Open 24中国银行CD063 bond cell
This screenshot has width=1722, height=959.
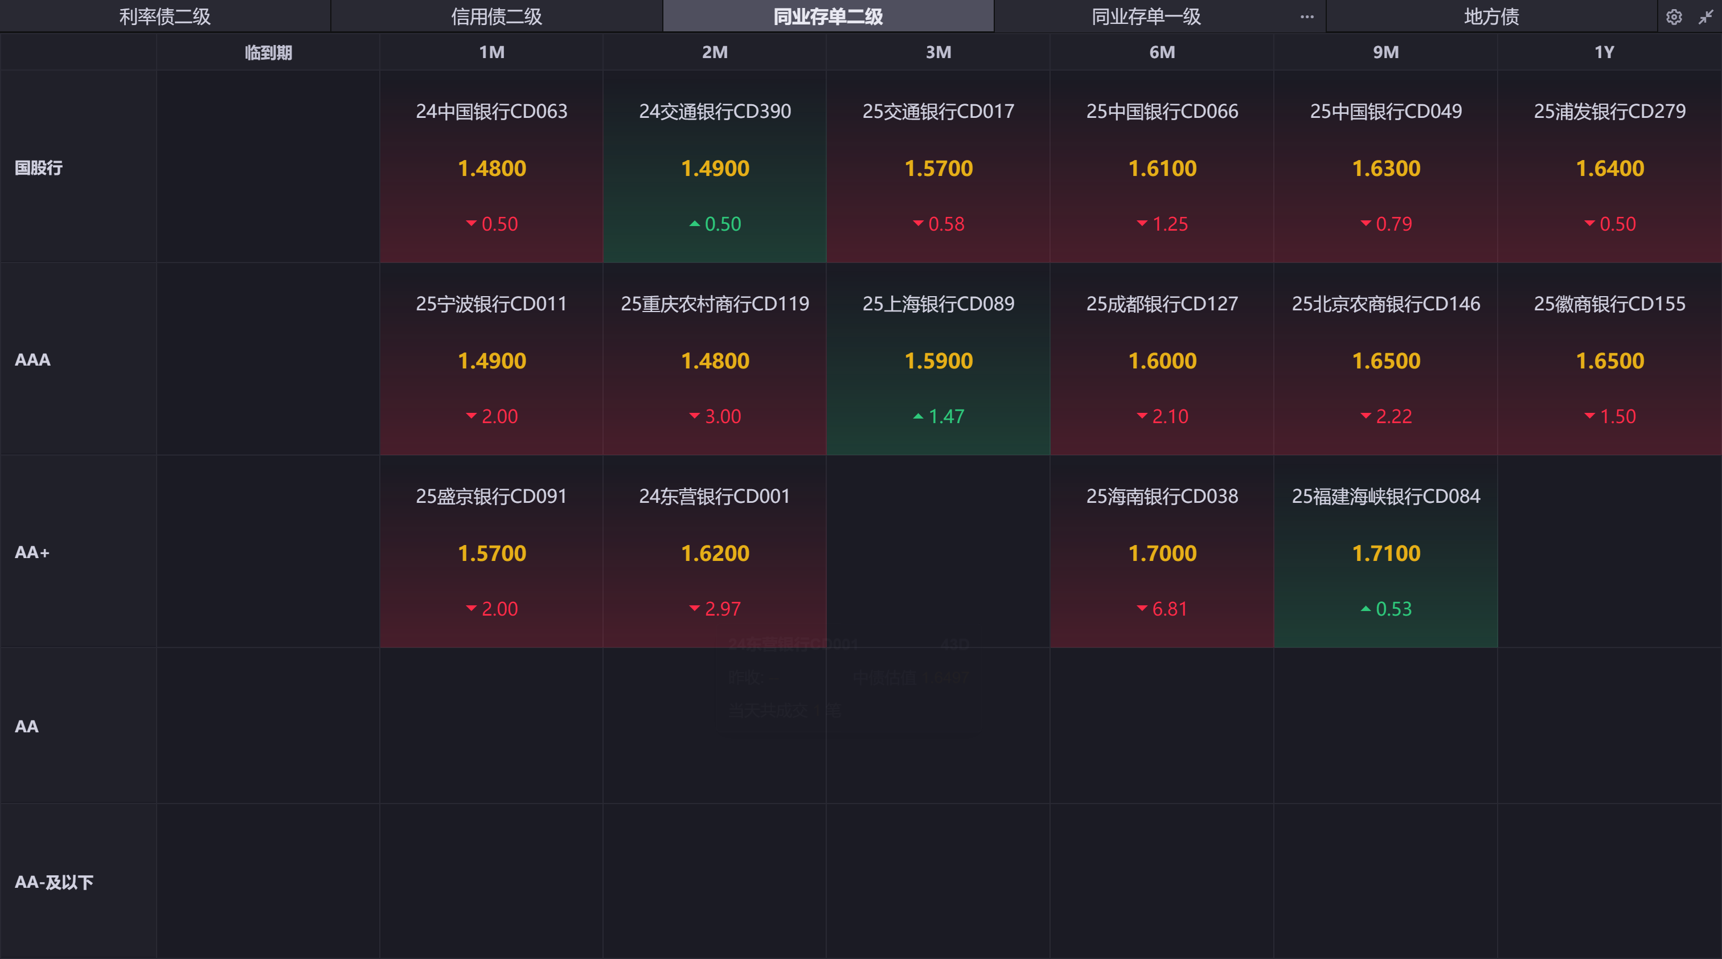491,167
